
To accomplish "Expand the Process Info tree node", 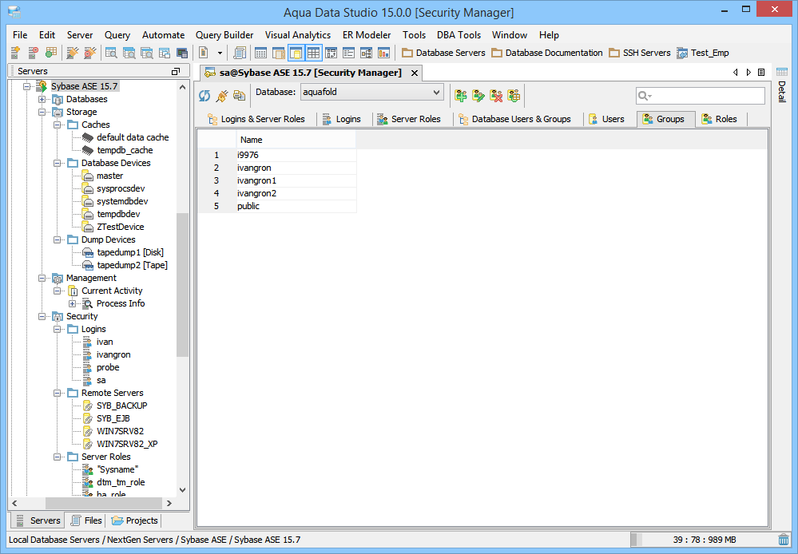I will pos(73,303).
